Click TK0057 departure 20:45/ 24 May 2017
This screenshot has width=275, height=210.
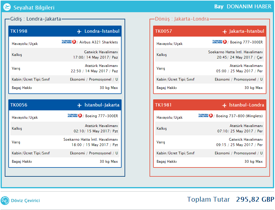click(x=235, y=57)
